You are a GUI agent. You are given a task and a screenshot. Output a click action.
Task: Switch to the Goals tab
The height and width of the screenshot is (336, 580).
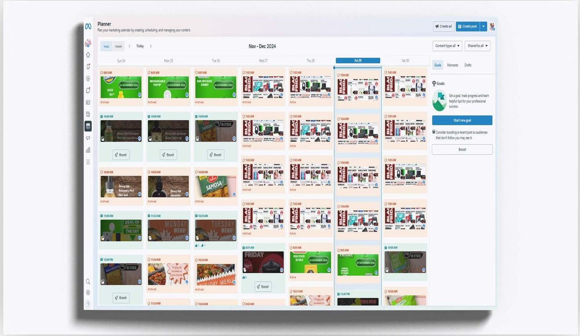coord(438,65)
